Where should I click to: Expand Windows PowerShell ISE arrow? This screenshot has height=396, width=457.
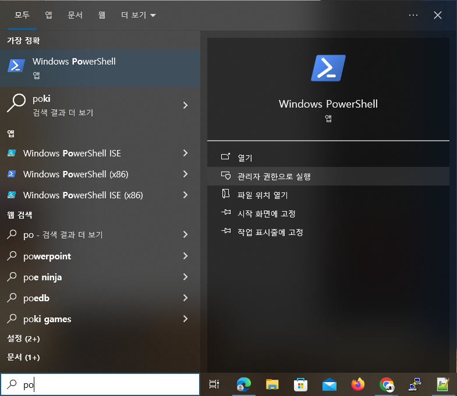pyautogui.click(x=185, y=153)
